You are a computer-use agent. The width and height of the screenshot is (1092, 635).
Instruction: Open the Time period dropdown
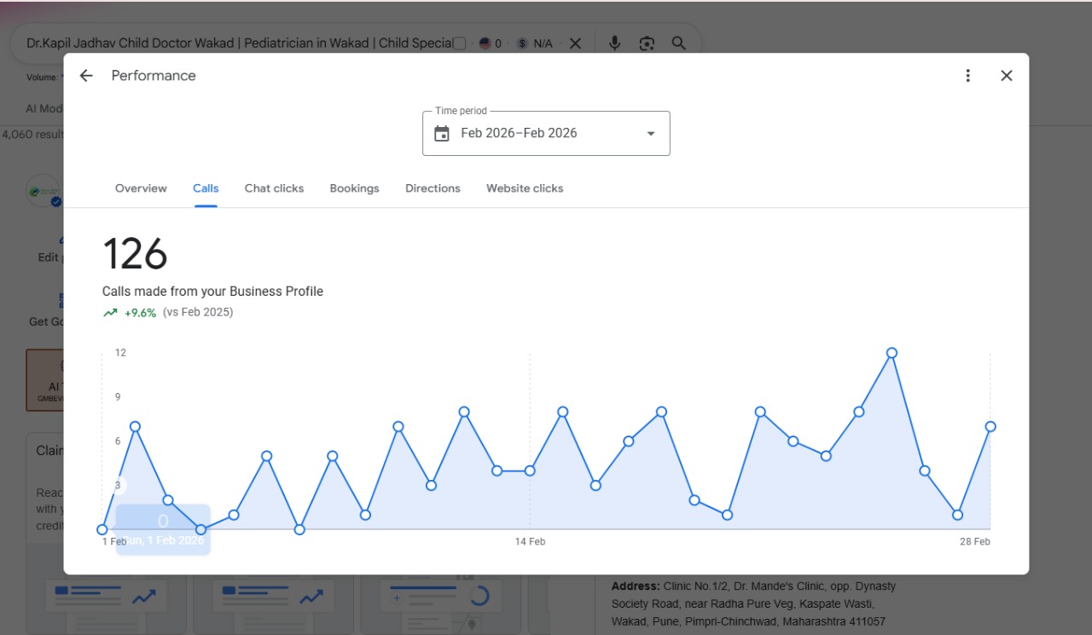tap(546, 134)
